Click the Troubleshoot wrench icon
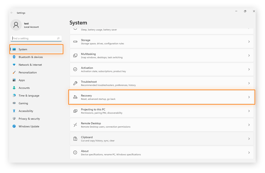Image resolution: width=265 pixels, height=173 pixels. coord(75,83)
